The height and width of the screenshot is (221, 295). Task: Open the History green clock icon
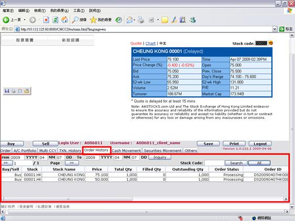118,20
